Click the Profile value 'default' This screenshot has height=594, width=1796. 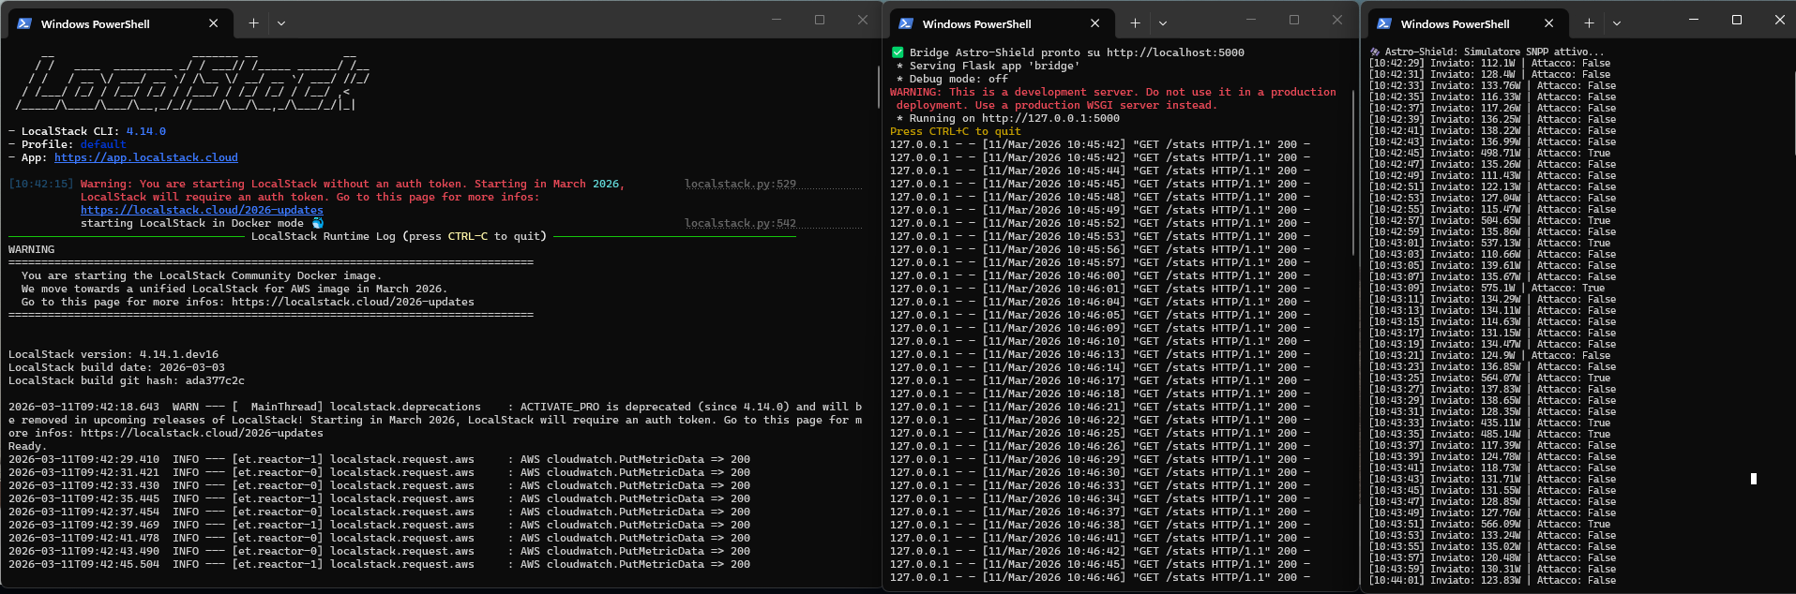coord(103,144)
